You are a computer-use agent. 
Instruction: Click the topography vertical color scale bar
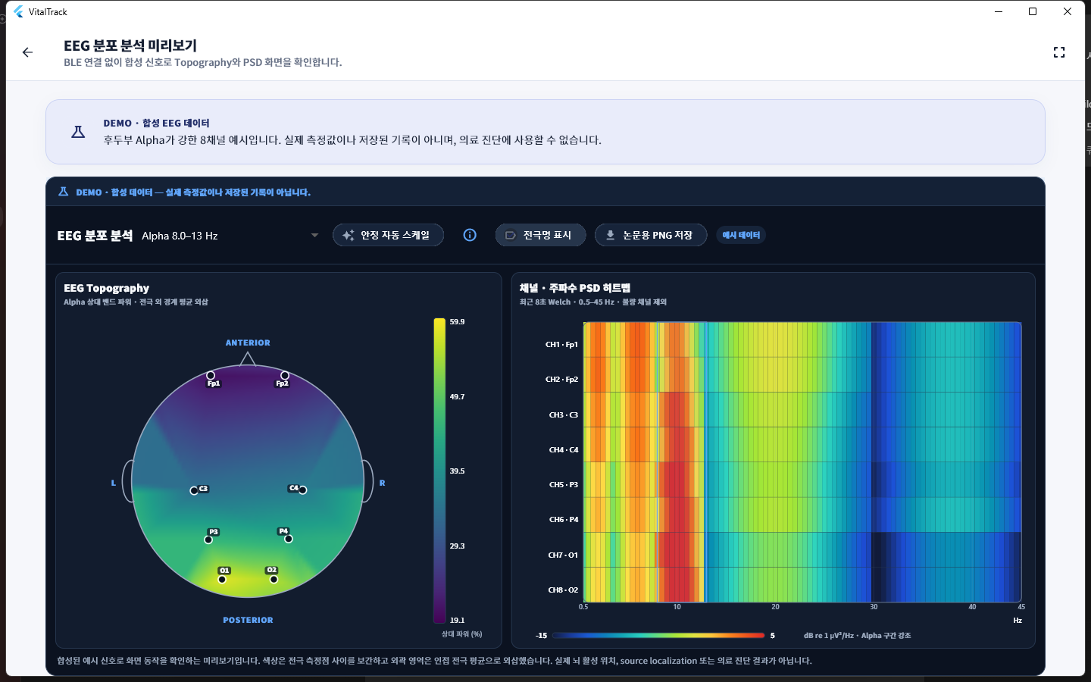click(439, 471)
